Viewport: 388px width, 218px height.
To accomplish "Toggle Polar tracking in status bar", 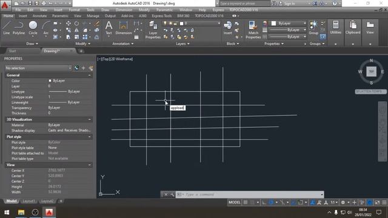I will click(x=271, y=202).
